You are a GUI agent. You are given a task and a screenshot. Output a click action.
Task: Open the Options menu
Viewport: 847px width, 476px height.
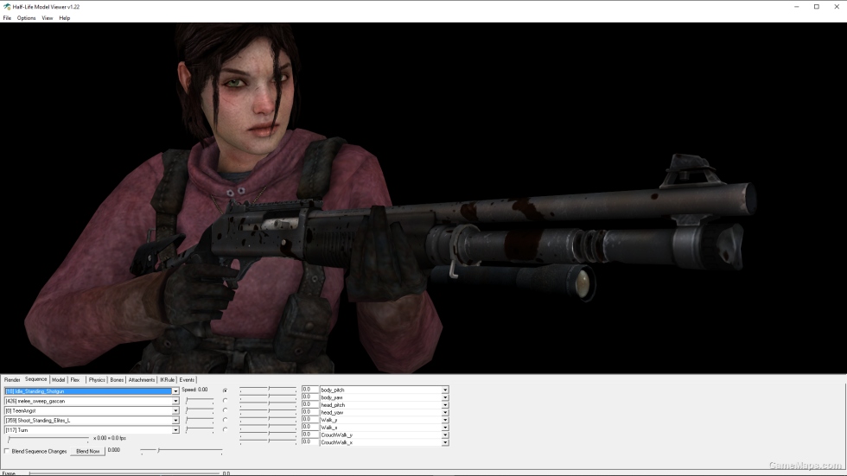pyautogui.click(x=26, y=18)
